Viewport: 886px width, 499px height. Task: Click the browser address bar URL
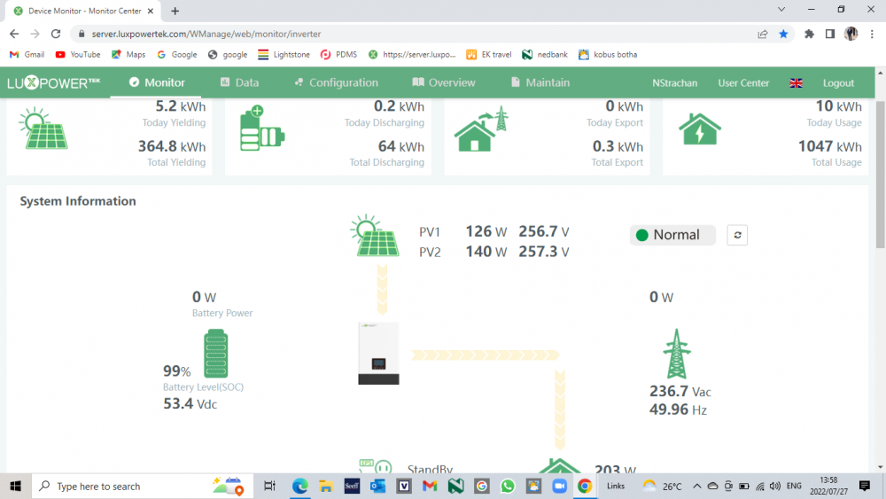tap(206, 34)
